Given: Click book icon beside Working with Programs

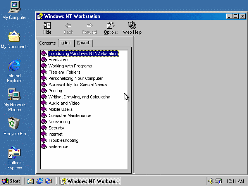Looking at the screenshot, I should (44, 66).
